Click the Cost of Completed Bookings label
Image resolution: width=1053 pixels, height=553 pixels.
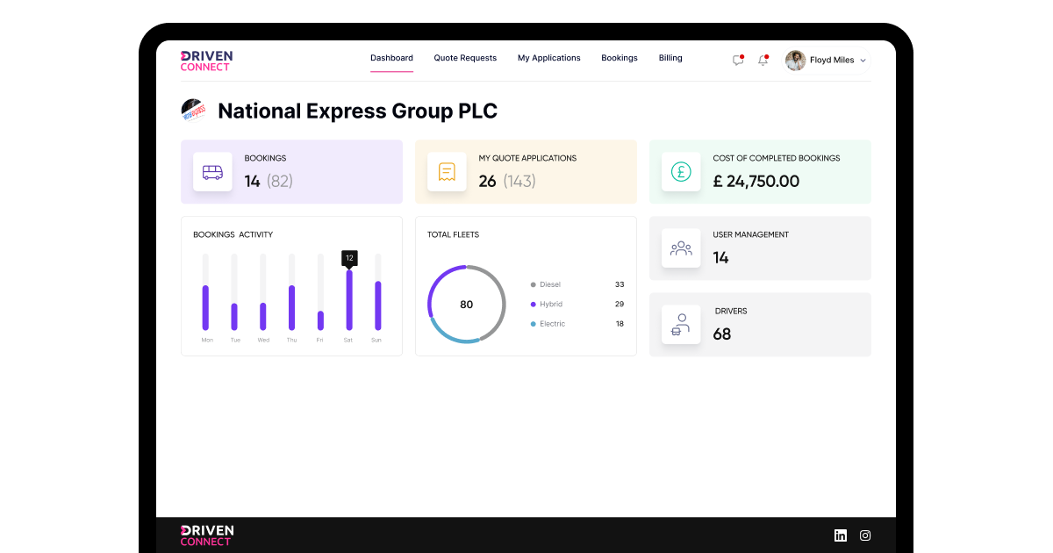[x=777, y=158]
